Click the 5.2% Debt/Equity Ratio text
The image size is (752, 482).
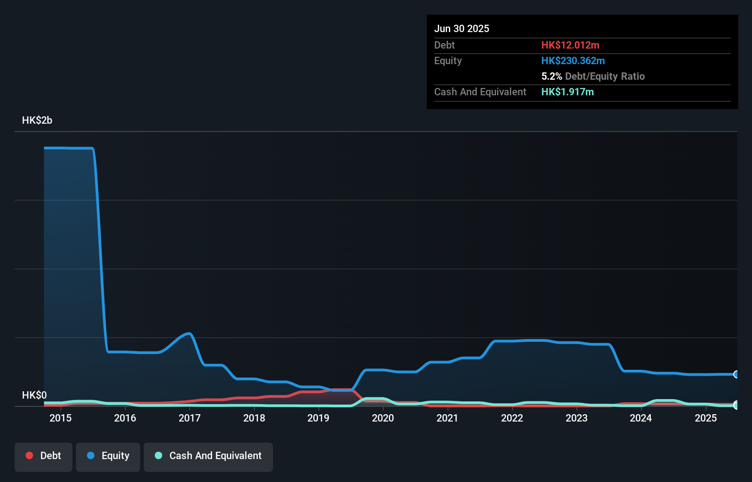[593, 76]
